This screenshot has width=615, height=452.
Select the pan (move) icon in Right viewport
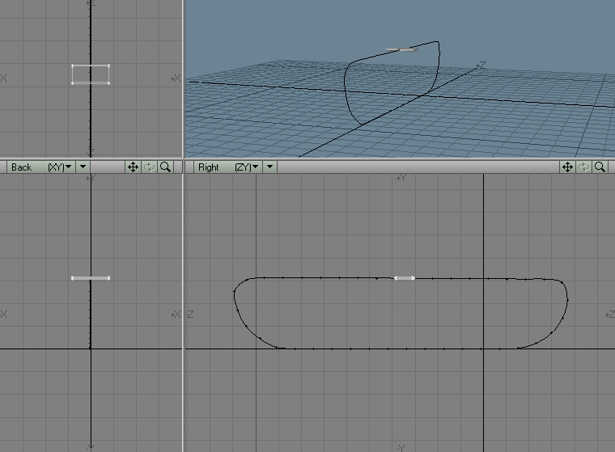pyautogui.click(x=567, y=167)
